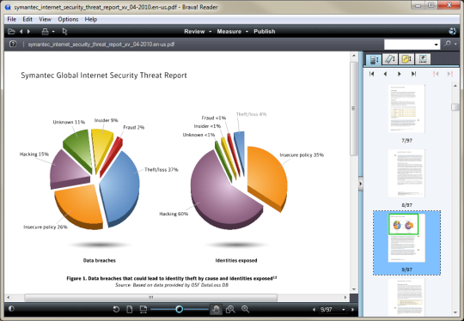
Task: Open the Print options dropdown arrow
Action: [x=53, y=32]
